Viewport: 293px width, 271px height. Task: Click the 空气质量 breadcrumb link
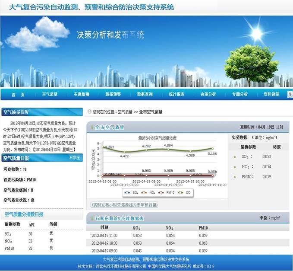pyautogui.click(x=125, y=112)
